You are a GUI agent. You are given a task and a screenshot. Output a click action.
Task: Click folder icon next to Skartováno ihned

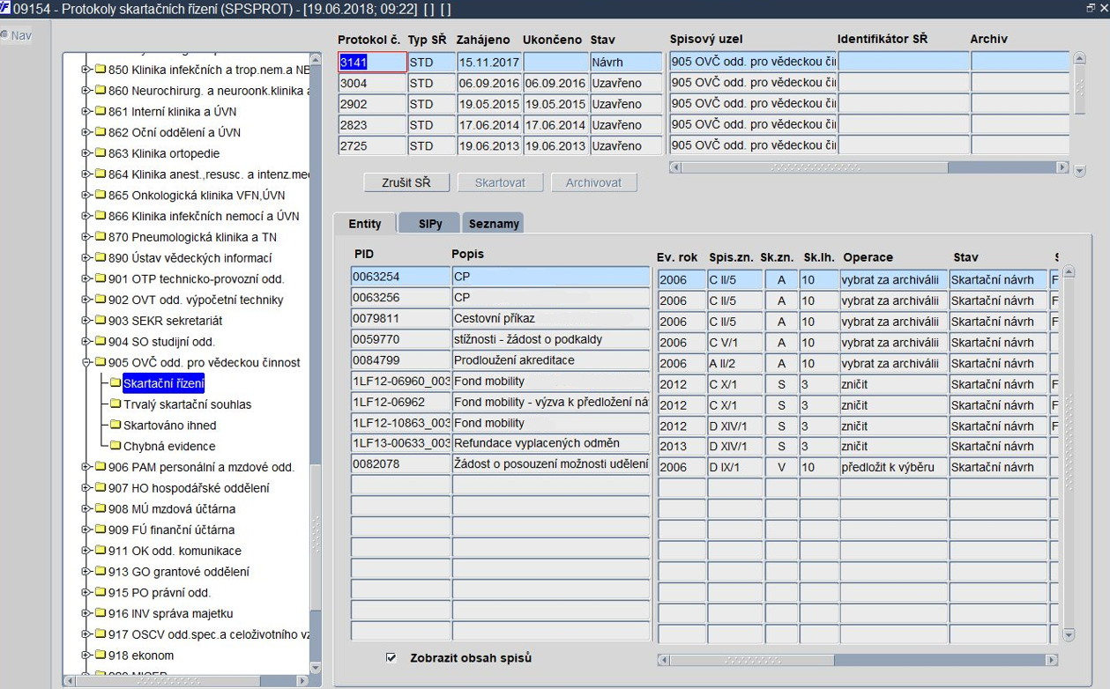click(x=115, y=426)
